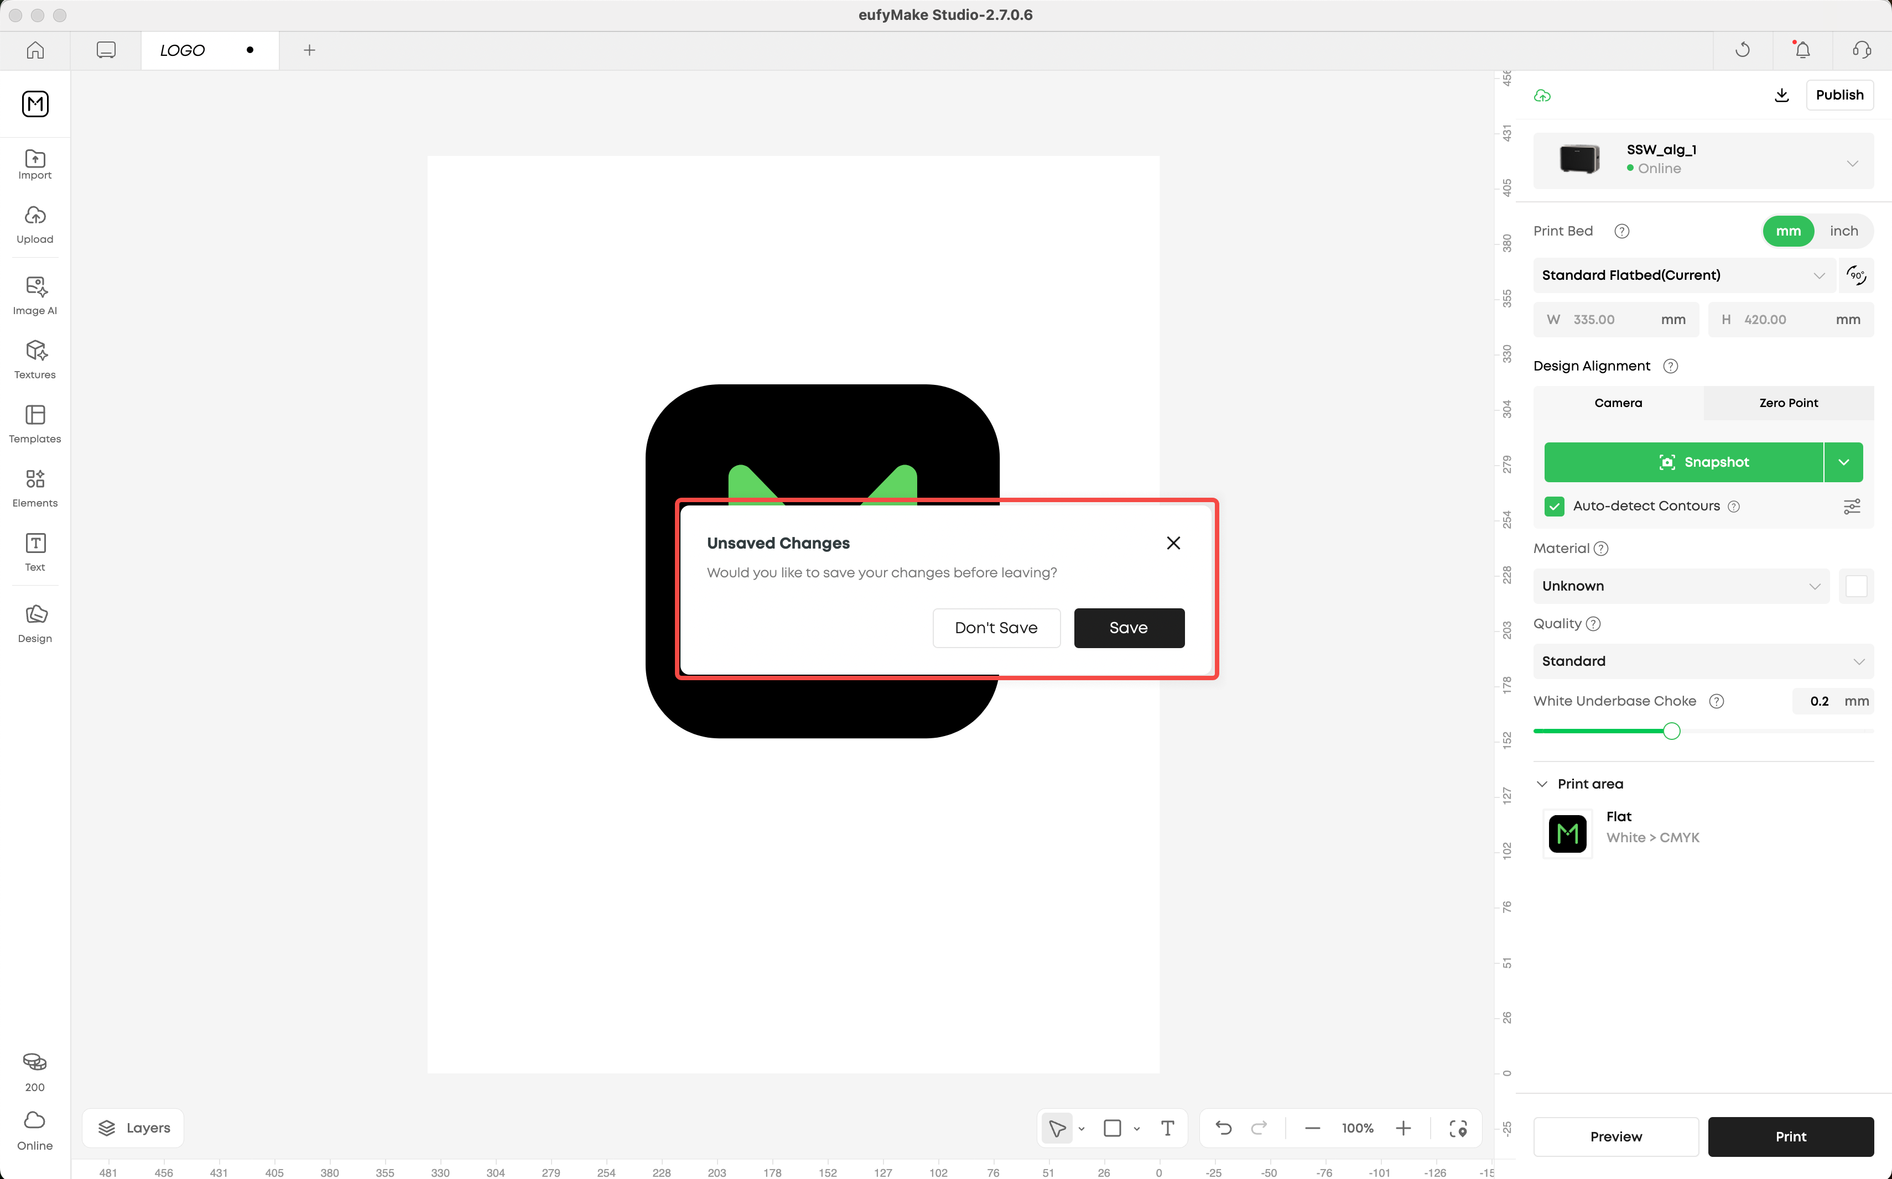1892x1179 pixels.
Task: Close the Unsaved Changes dialog
Action: [1173, 542]
